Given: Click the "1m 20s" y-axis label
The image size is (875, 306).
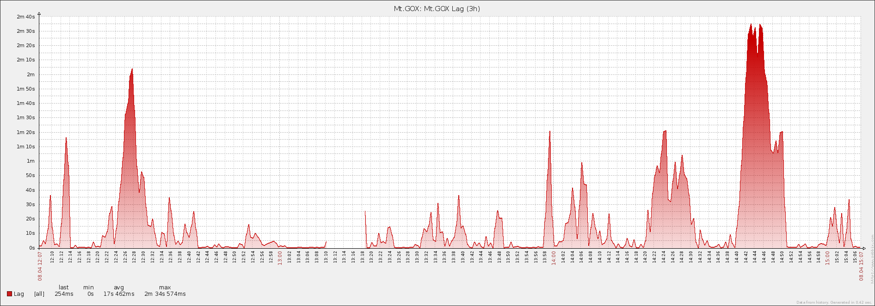Looking at the screenshot, I should coord(26,133).
